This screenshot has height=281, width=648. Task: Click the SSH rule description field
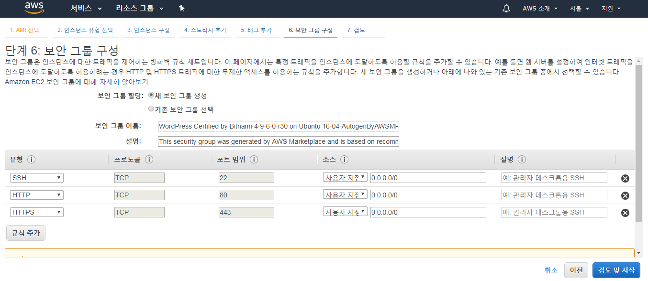(554, 178)
